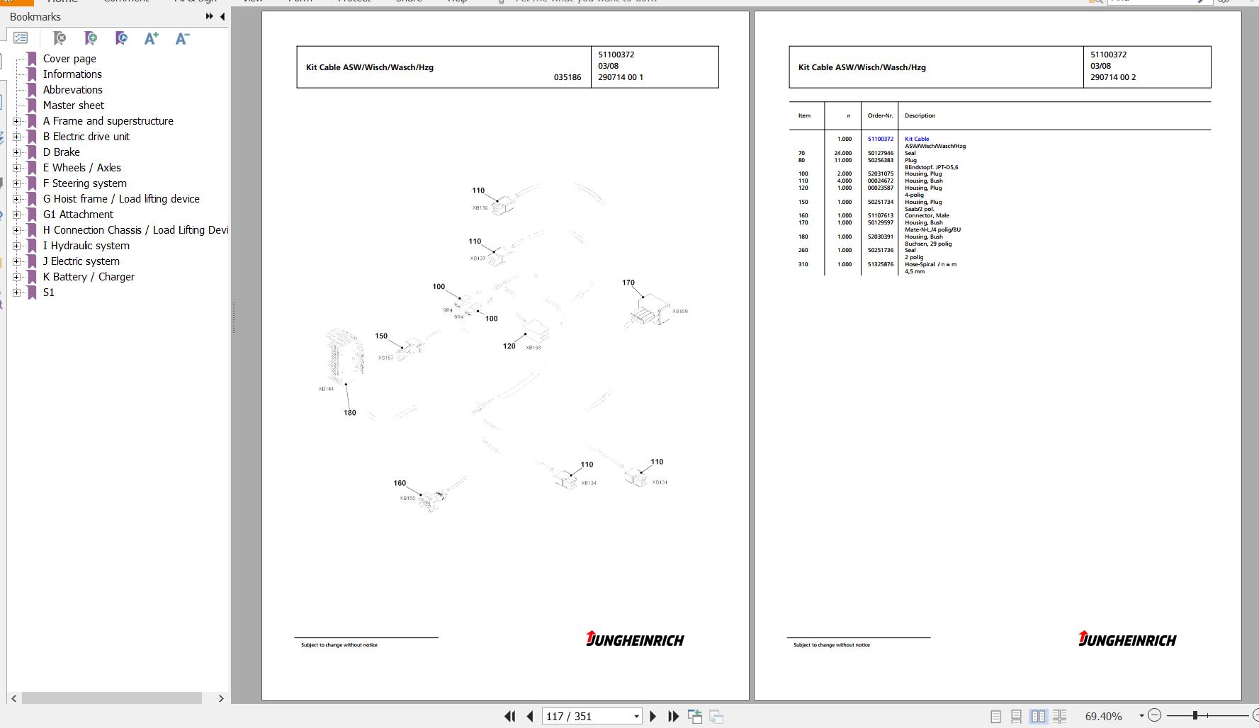
Task: Expand S1 bookmark node
Action: 17,292
